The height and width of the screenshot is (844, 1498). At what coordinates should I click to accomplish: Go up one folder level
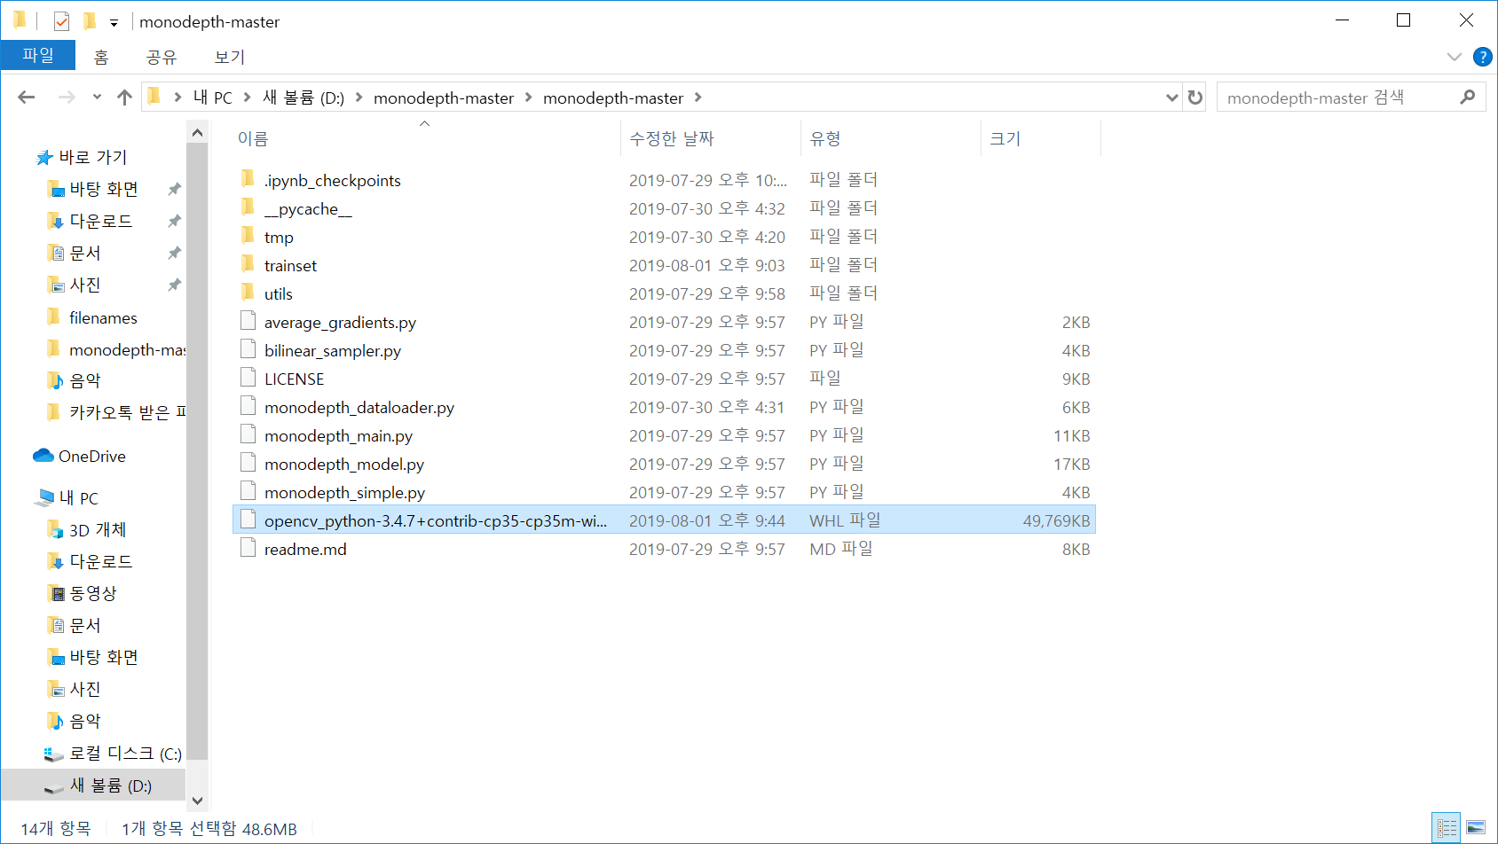pos(124,98)
